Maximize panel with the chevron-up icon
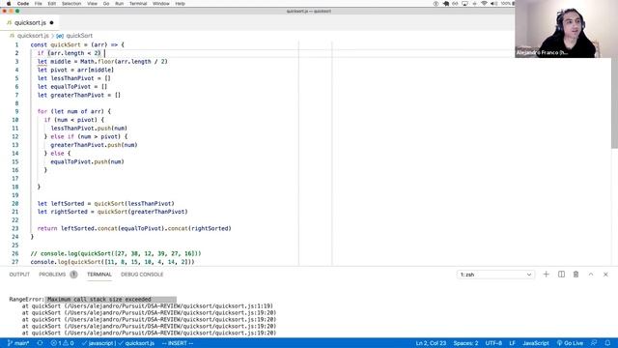 [x=591, y=275]
